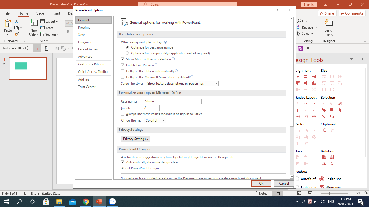Click Cancel in PowerPoint Options

(x=284, y=183)
